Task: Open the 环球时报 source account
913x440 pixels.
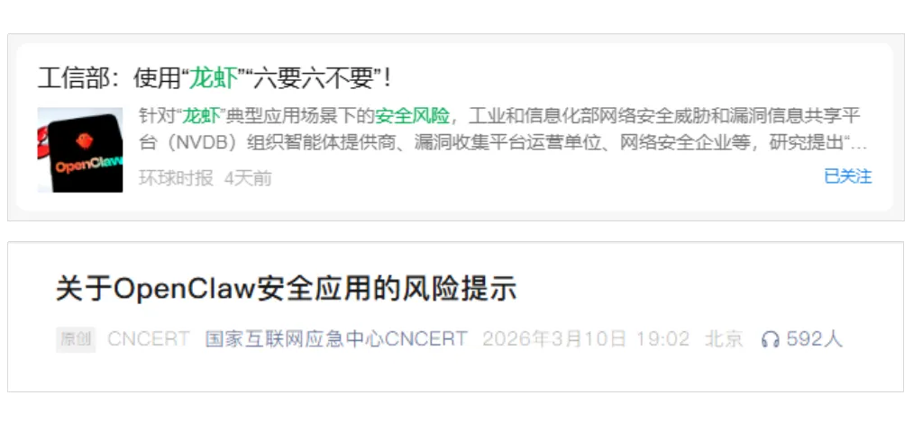Action: pos(176,178)
